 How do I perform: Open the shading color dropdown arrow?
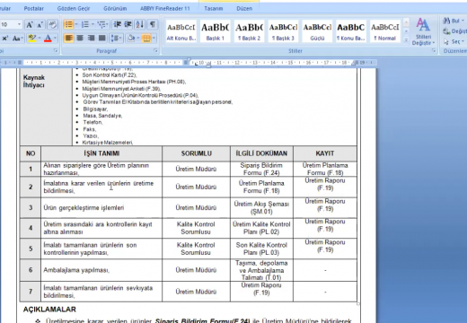pos(138,39)
